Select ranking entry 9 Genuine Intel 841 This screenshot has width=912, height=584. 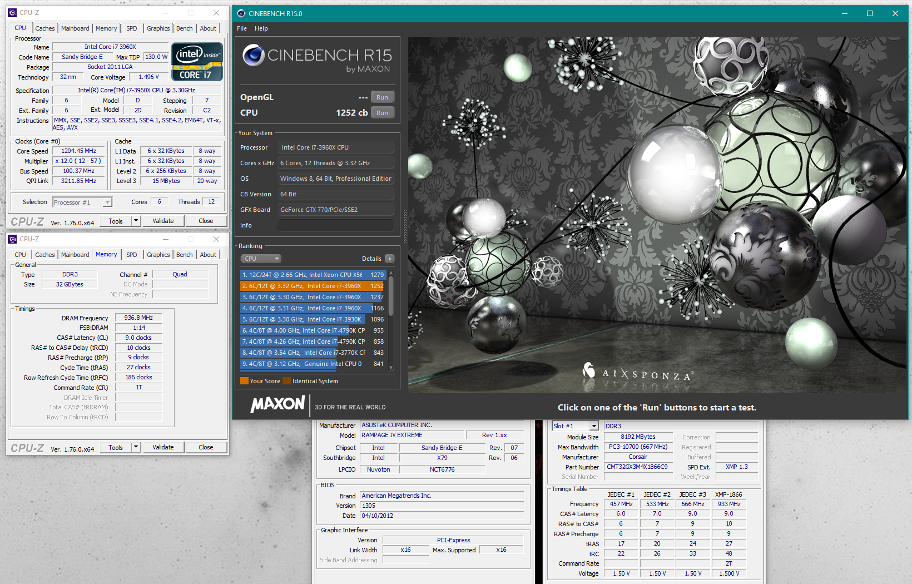(x=313, y=364)
